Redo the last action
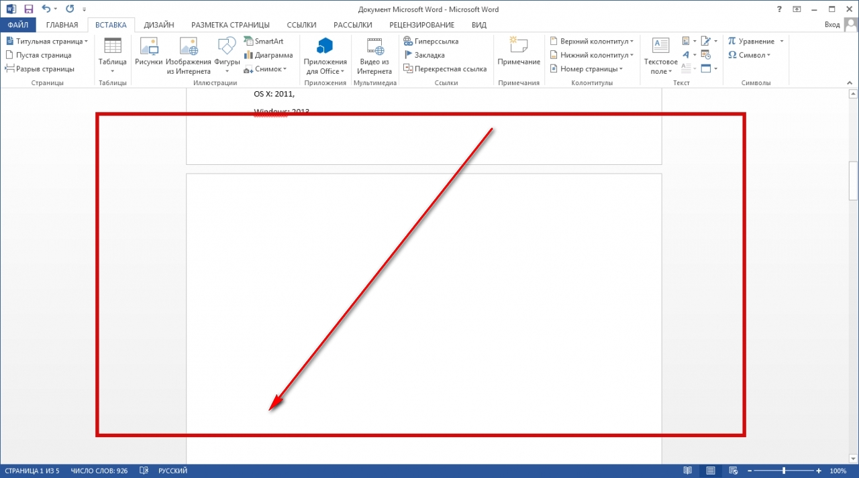The width and height of the screenshot is (859, 478). click(x=70, y=9)
